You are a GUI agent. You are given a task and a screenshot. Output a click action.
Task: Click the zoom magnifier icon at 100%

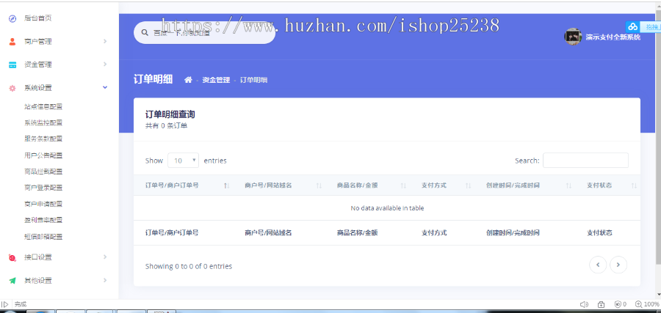(x=639, y=304)
